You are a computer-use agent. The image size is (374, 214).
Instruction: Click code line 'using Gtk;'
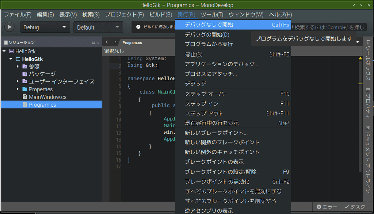click(143, 65)
